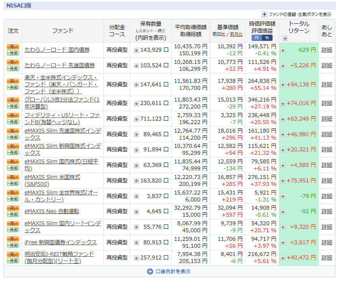The image size is (341, 282).
Task: Open 詳細 for eMAXIS Slim 全世界株式(オール・カントリー)
Action: [x=327, y=196]
